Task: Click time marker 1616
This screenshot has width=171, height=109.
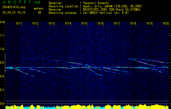Action: point(100,23)
